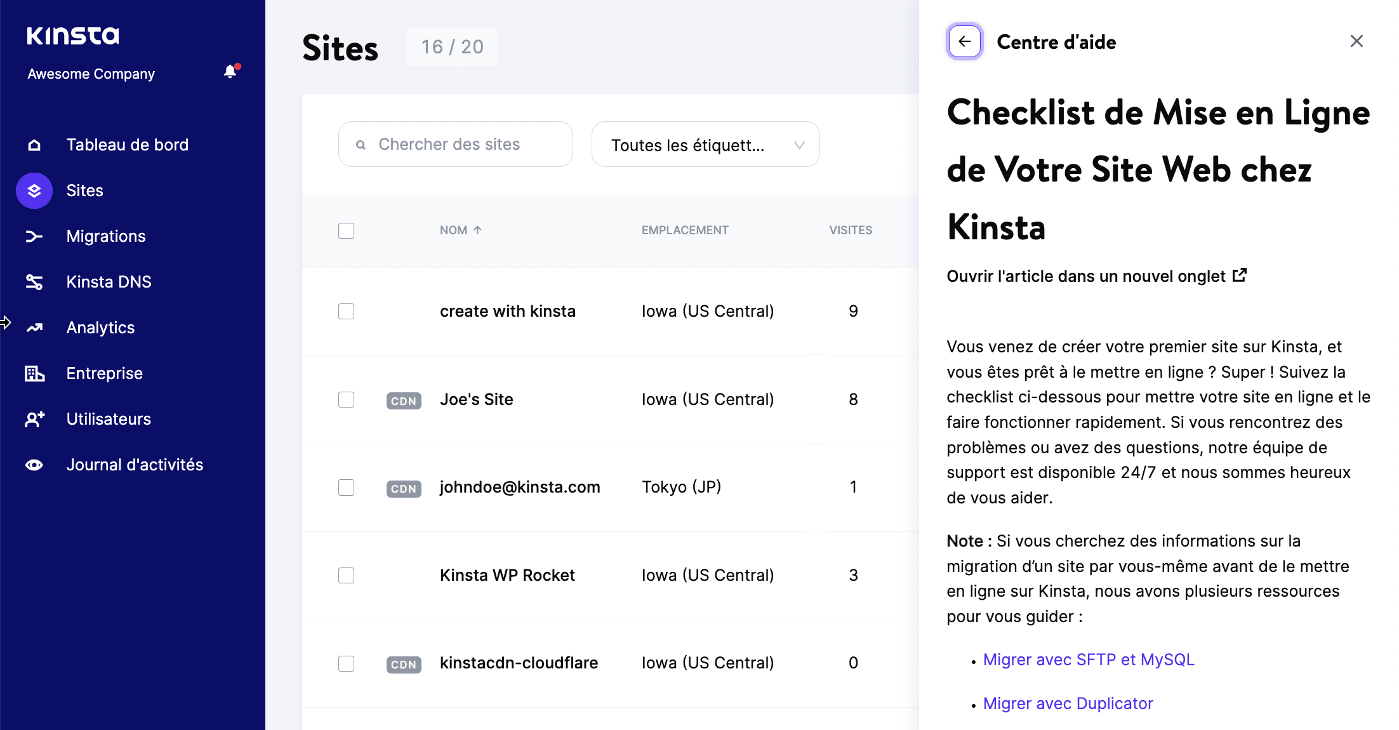Open kinstacdn-cloudflare site
Image resolution: width=1399 pixels, height=730 pixels.
(519, 663)
